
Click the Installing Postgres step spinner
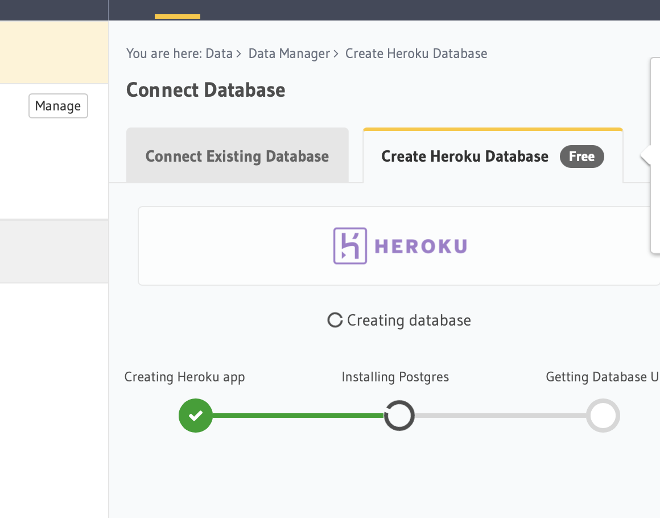[x=399, y=415]
